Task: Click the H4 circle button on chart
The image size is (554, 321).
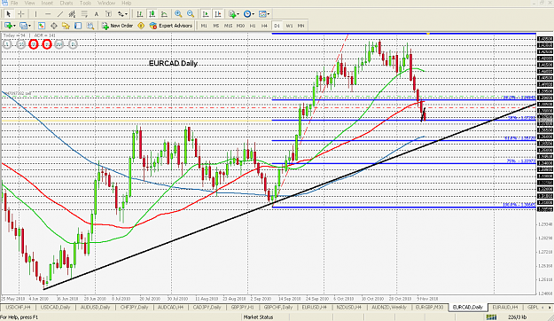Action: (59, 44)
